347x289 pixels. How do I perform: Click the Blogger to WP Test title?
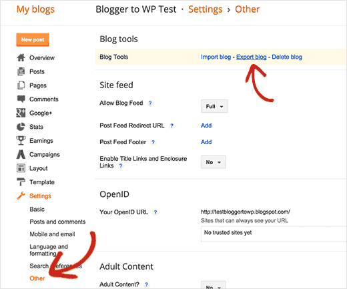pos(136,9)
